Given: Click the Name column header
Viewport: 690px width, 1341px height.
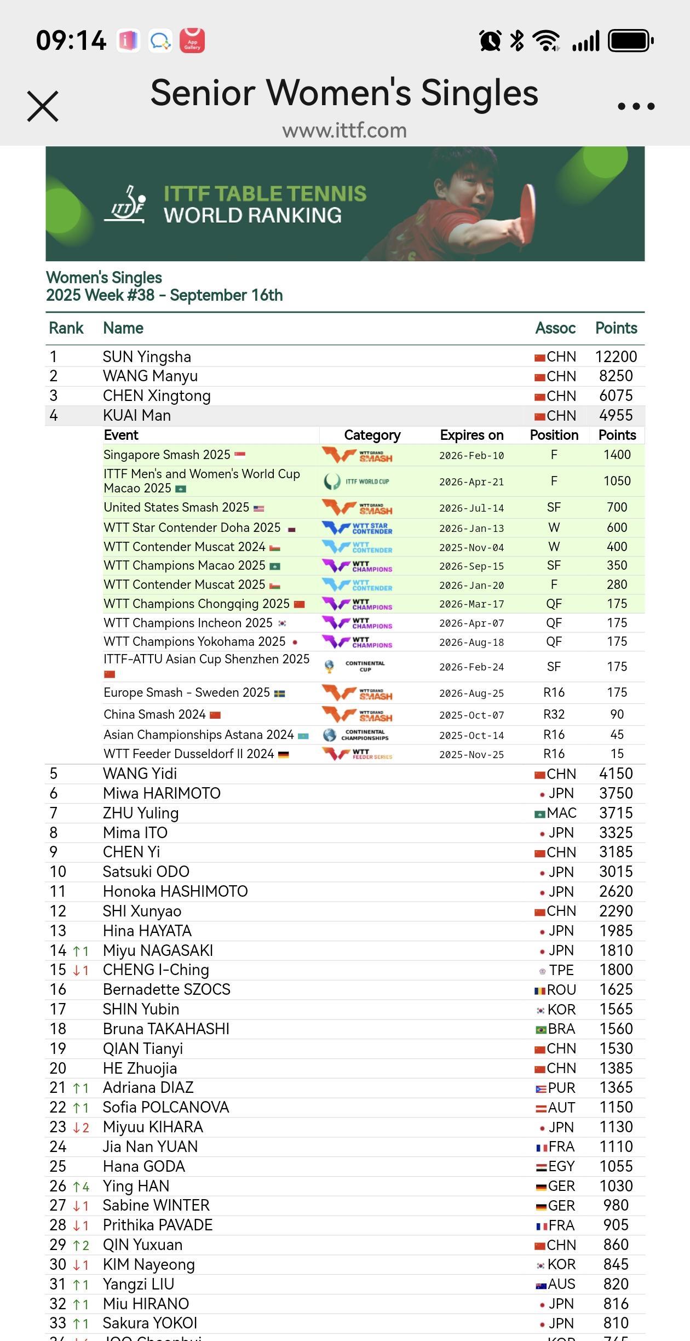Looking at the screenshot, I should (123, 328).
